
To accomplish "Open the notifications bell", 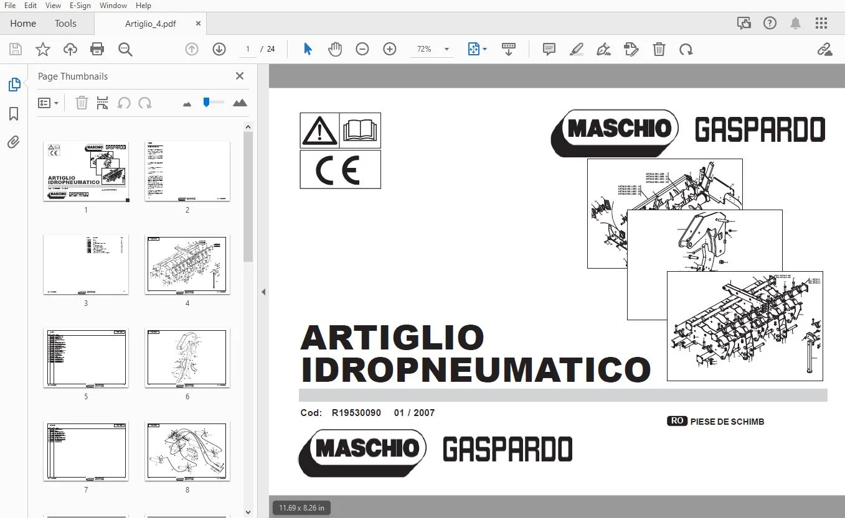I will pyautogui.click(x=795, y=24).
